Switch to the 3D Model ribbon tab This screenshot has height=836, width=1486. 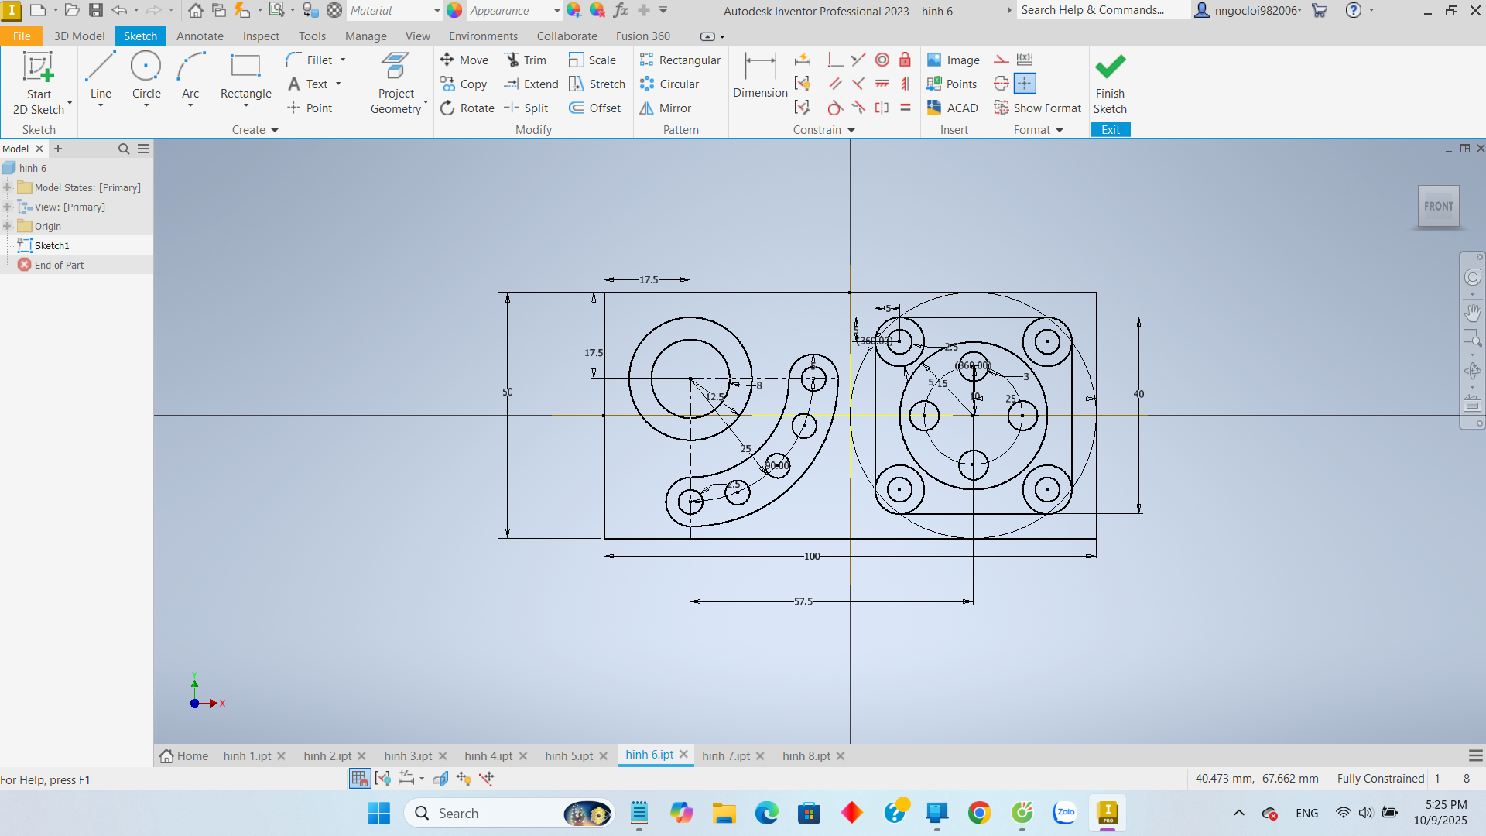coord(79,36)
